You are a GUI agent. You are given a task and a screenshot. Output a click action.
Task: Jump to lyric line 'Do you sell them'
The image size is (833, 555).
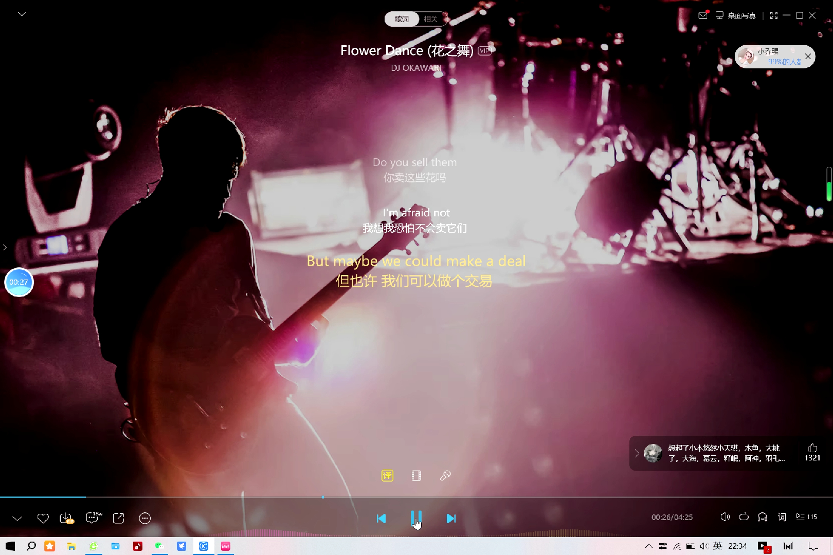[414, 162]
